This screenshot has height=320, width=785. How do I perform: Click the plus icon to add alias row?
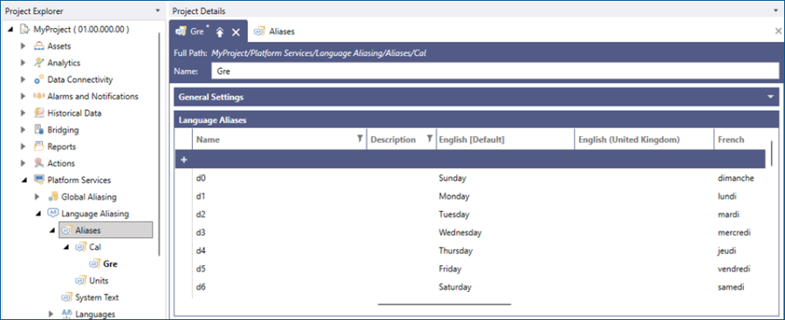pos(184,160)
